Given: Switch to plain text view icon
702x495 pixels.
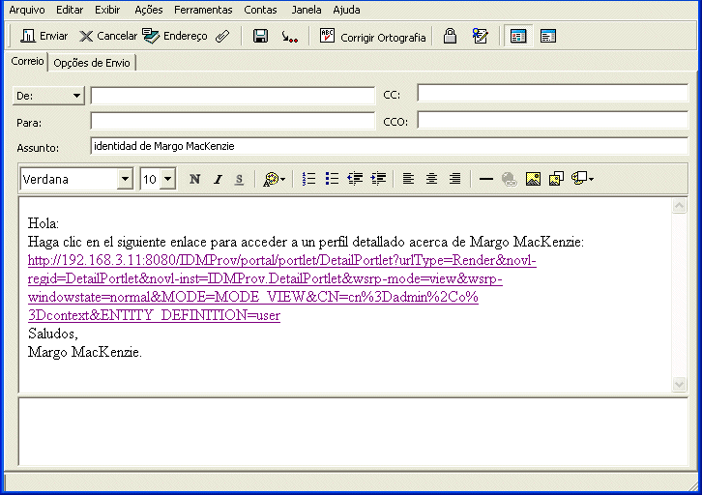Looking at the screenshot, I should [548, 36].
